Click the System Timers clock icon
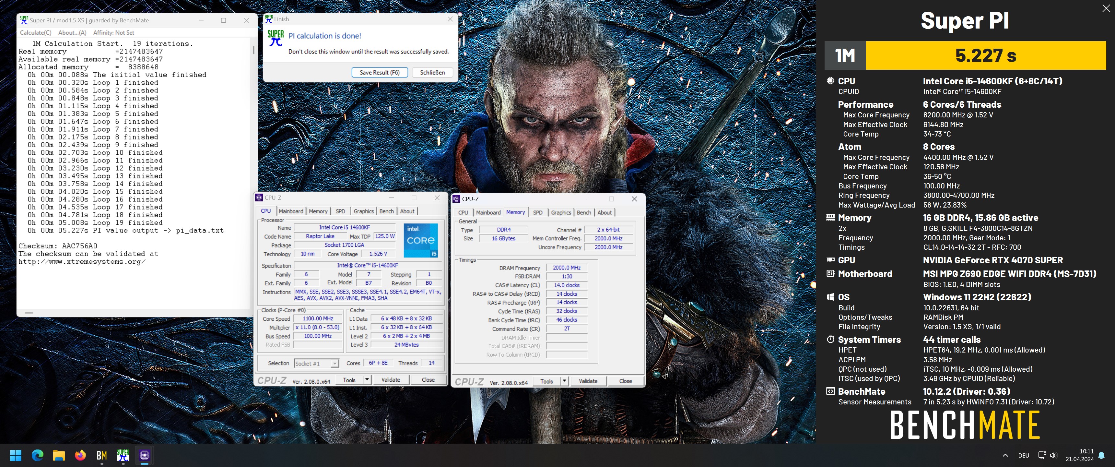Image resolution: width=1115 pixels, height=467 pixels. point(830,339)
